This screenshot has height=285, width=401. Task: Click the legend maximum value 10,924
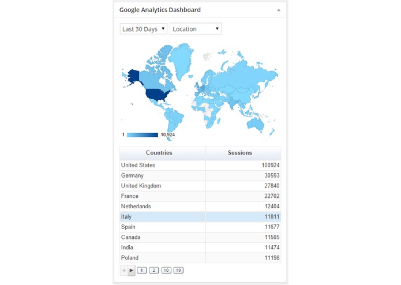click(168, 134)
